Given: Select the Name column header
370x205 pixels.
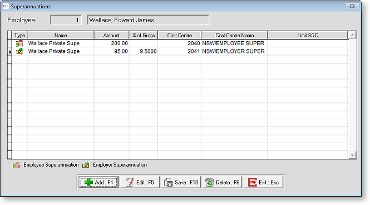Looking at the screenshot, I should click(61, 36).
